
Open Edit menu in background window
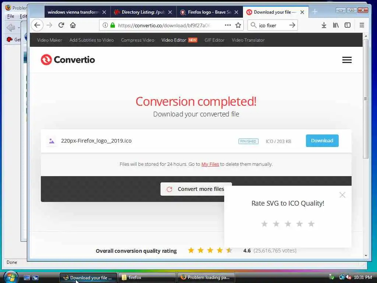point(23,16)
